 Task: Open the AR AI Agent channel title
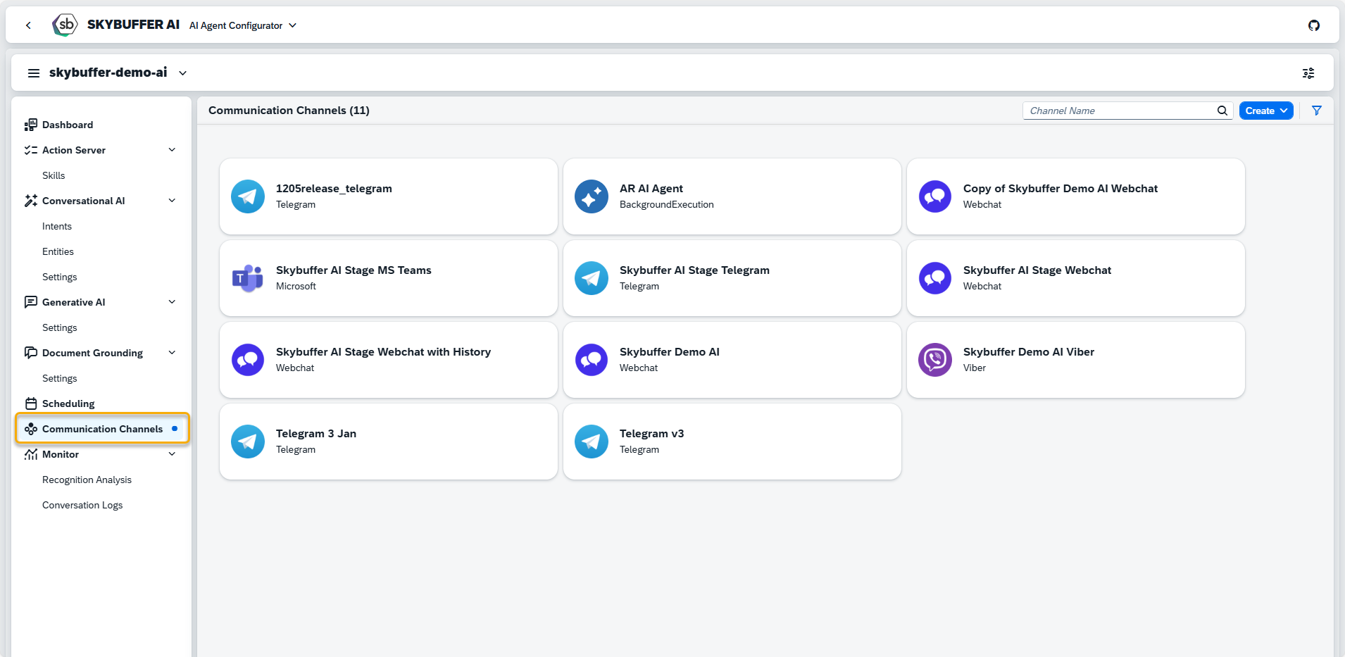tap(651, 189)
